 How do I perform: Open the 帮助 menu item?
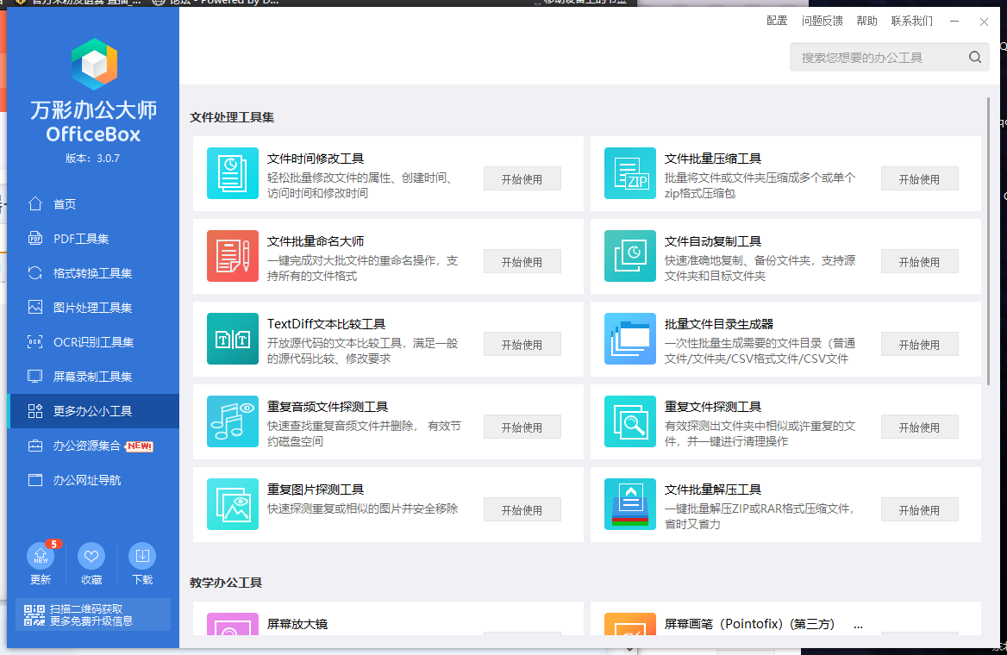click(866, 21)
